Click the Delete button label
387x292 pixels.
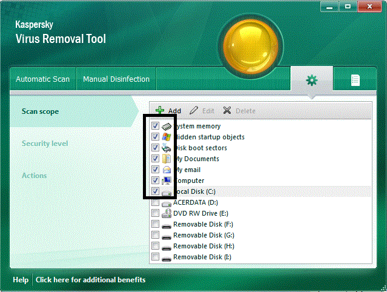pos(245,111)
